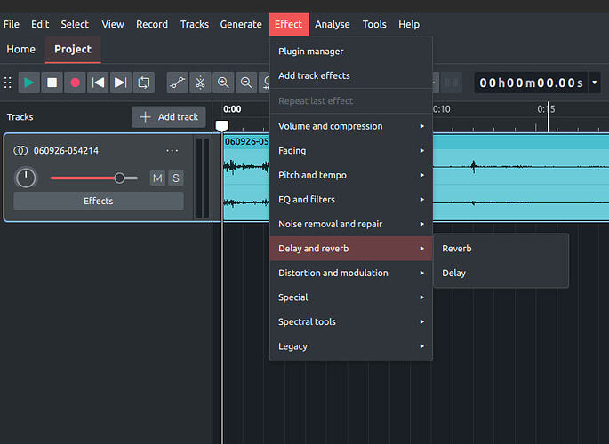Choose Delay from the submenu
This screenshot has height=444, width=609.
(501, 273)
